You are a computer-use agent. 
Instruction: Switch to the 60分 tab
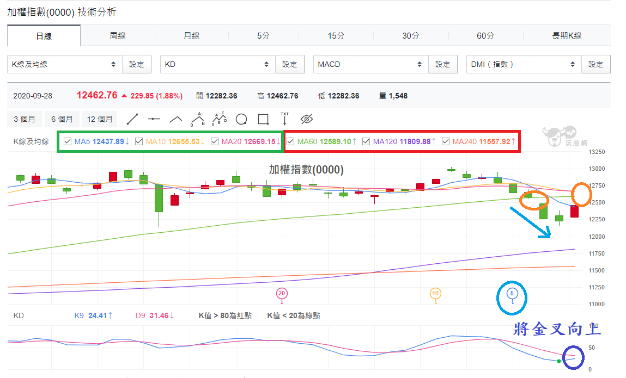(x=485, y=35)
